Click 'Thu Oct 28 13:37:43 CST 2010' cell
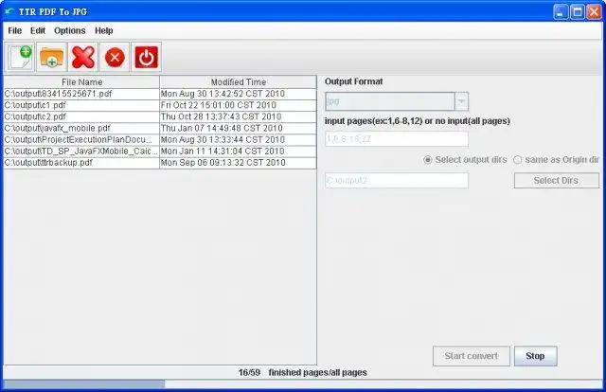 tap(238, 116)
